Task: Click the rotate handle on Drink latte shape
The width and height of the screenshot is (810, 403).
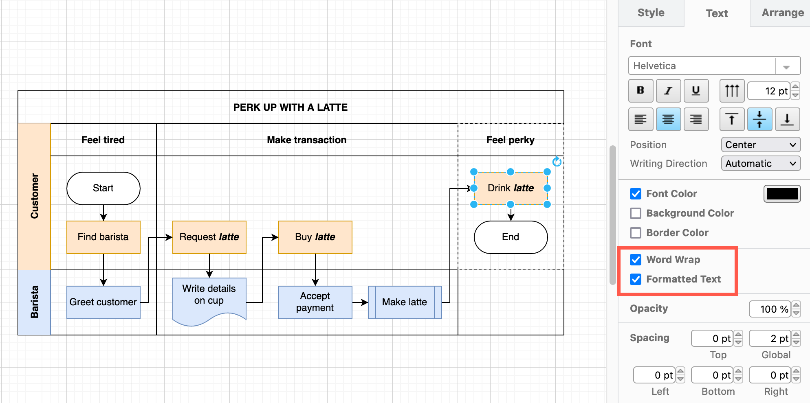Action: pos(557,162)
